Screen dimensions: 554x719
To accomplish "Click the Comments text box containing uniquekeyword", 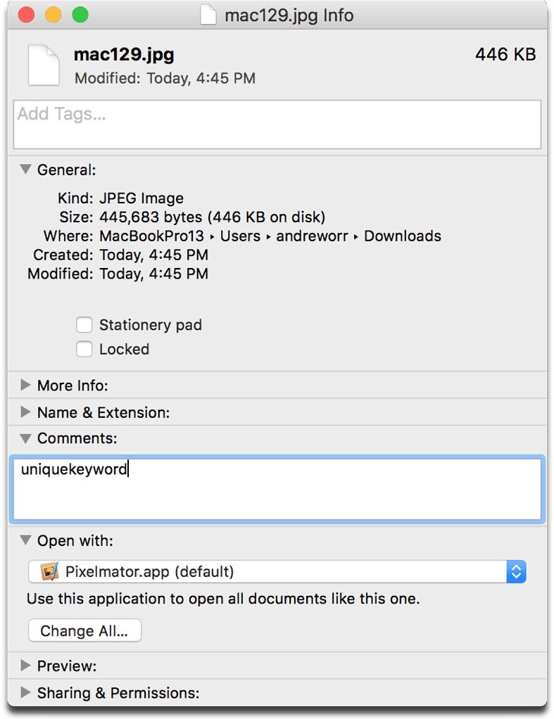I will tap(277, 489).
